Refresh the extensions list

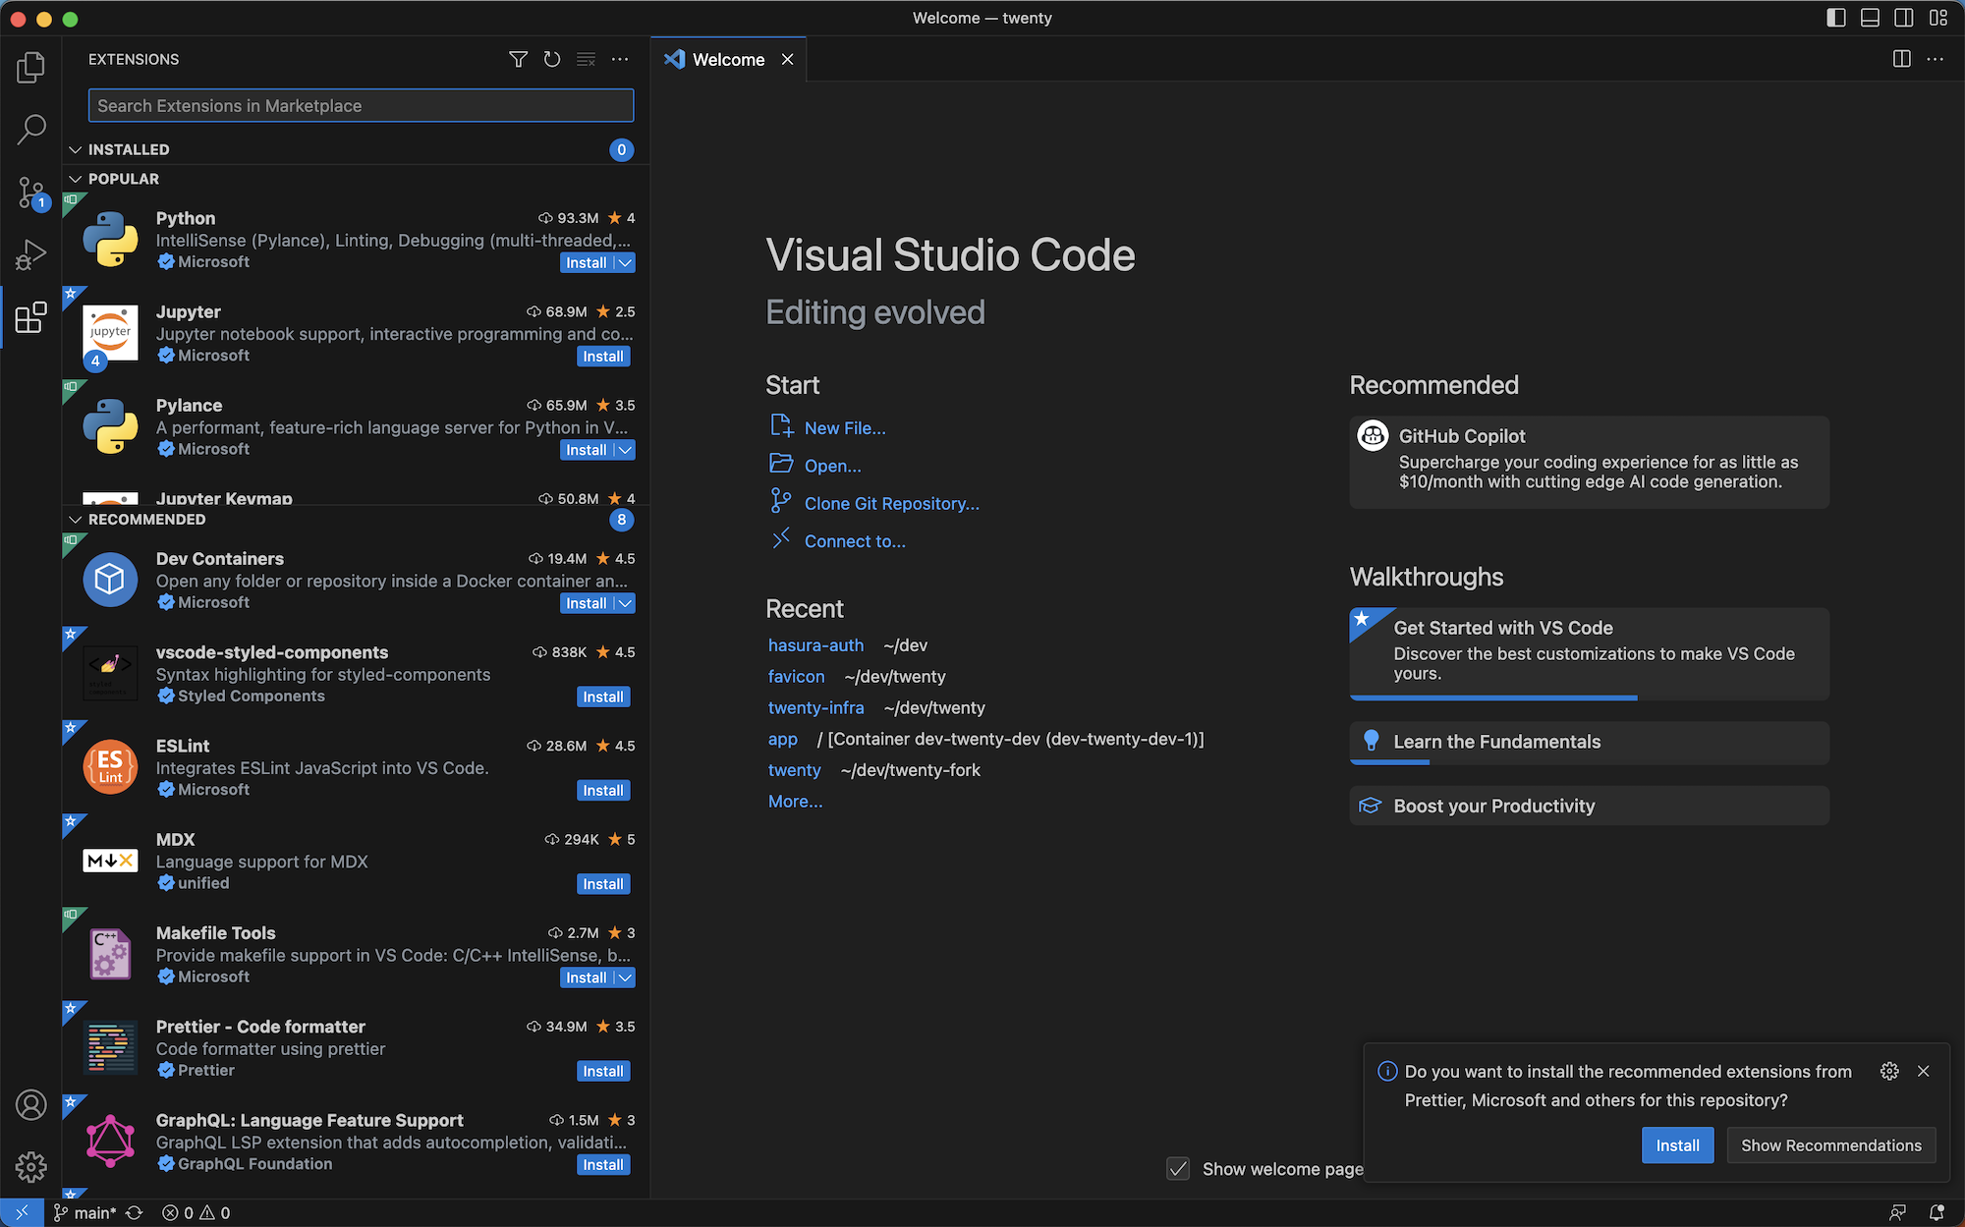552,59
